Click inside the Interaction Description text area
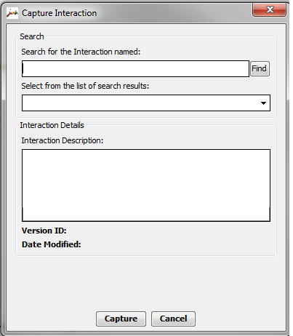 click(146, 185)
